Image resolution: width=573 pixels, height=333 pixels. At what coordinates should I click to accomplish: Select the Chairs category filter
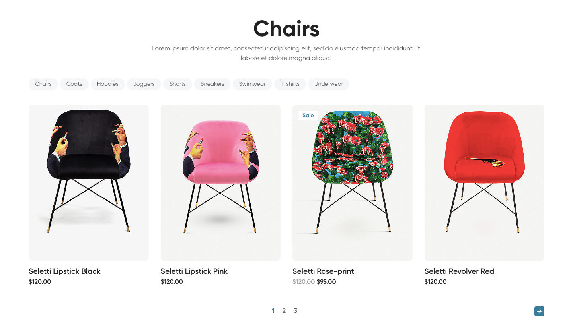coord(43,84)
